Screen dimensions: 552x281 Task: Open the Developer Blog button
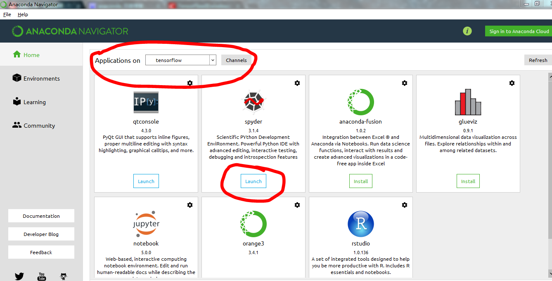pos(41,234)
